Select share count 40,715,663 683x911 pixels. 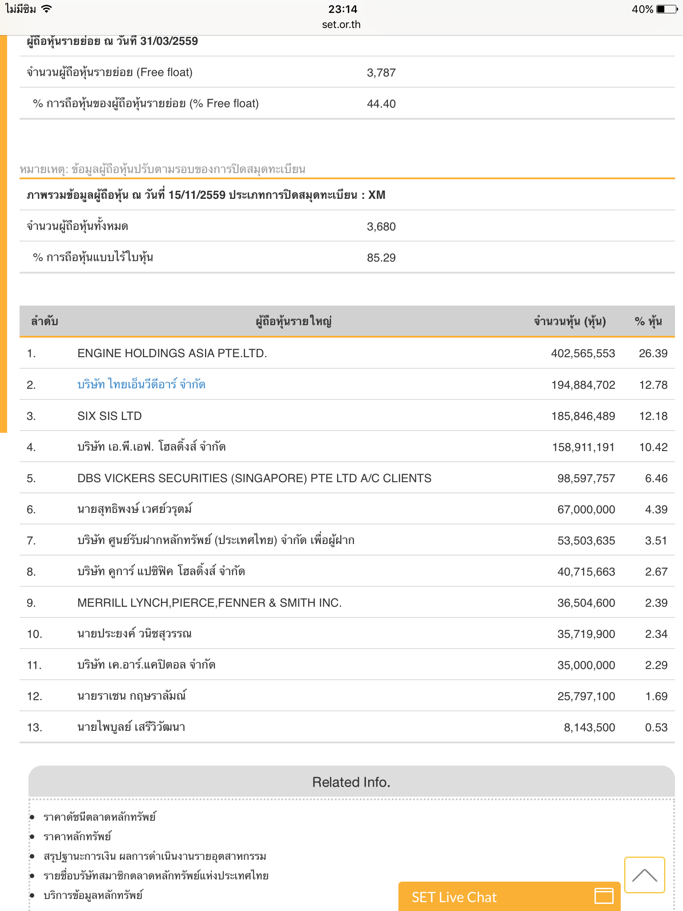coord(586,572)
